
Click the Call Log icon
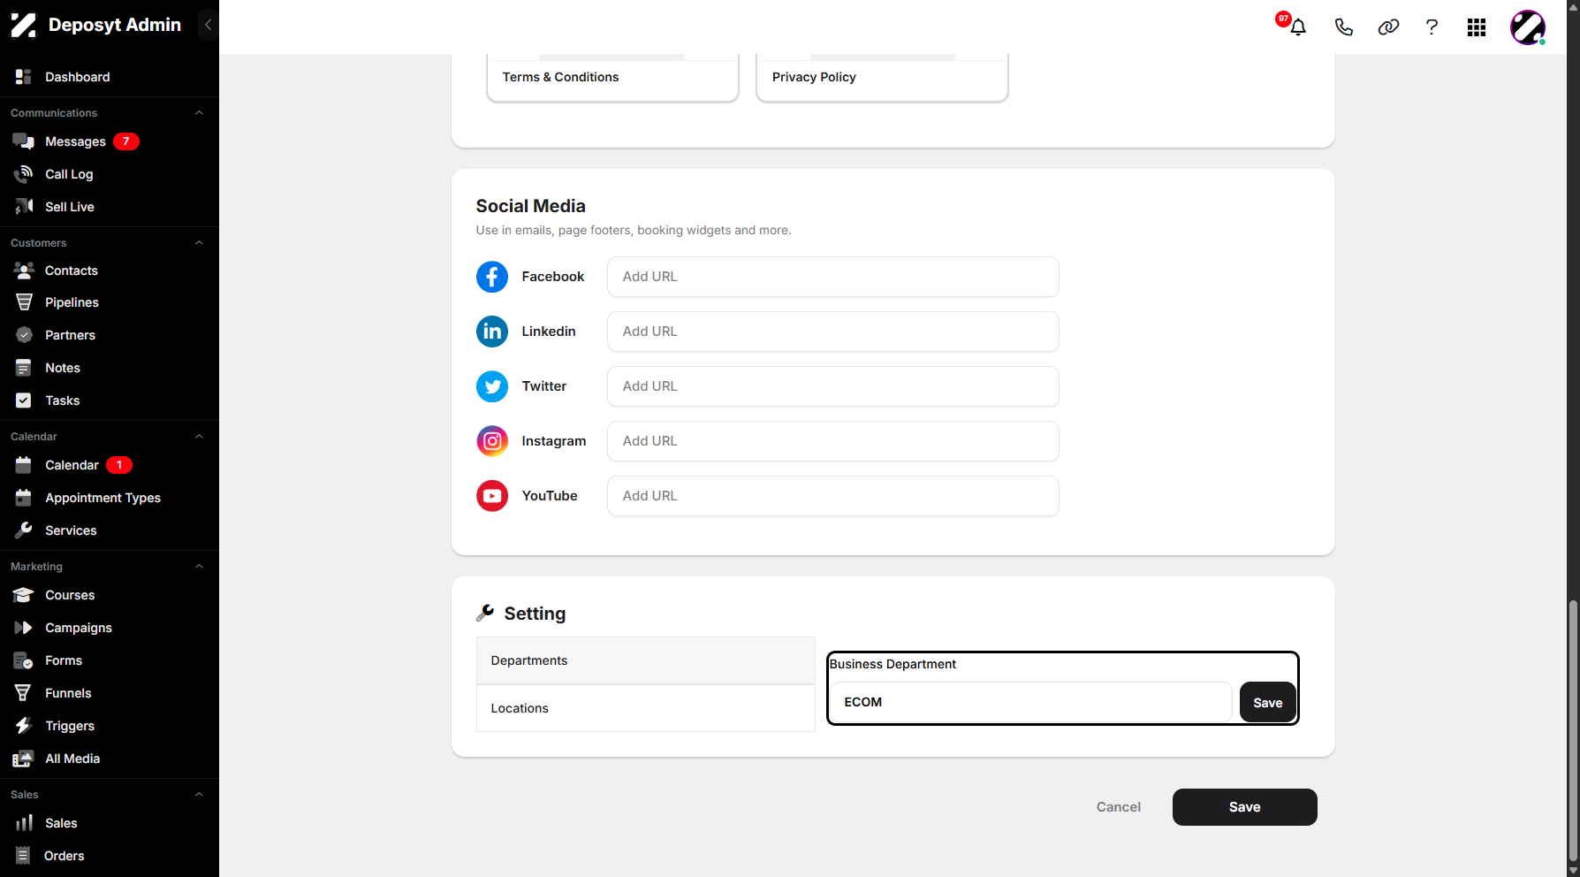[x=24, y=174]
